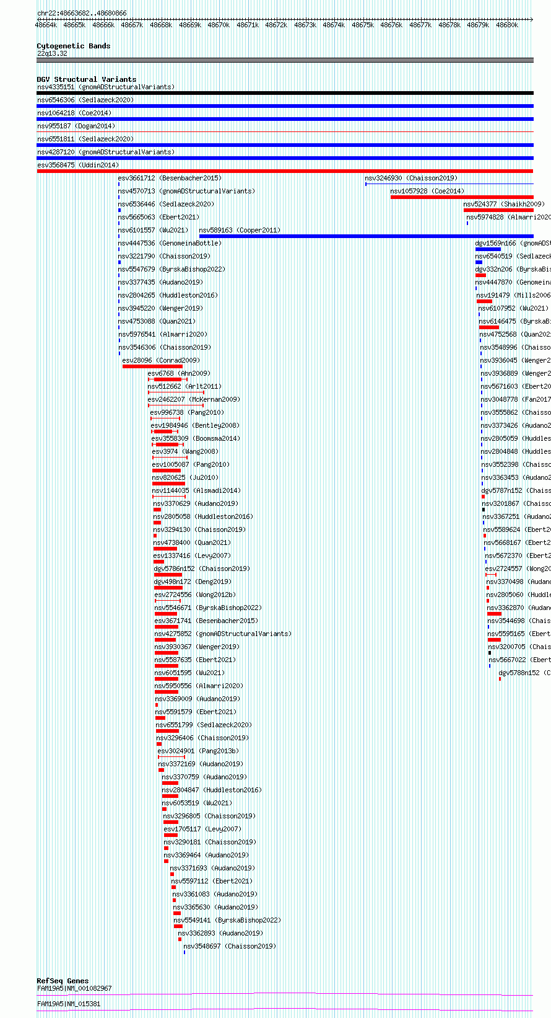Click the FAM19A5|NM_015381 gene label
Screen dimensions: 551x1018
68,1004
